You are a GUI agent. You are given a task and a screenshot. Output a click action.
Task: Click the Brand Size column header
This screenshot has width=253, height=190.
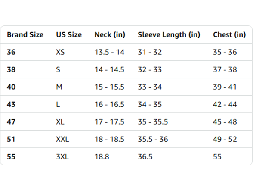[25, 34]
